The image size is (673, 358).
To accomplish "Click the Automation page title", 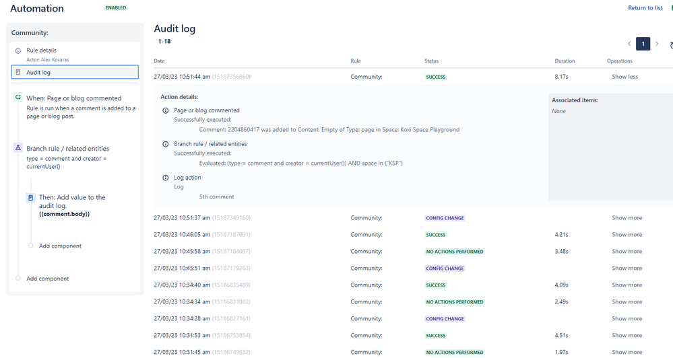I will [37, 9].
